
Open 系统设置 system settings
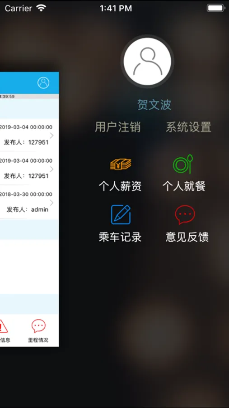(x=188, y=127)
